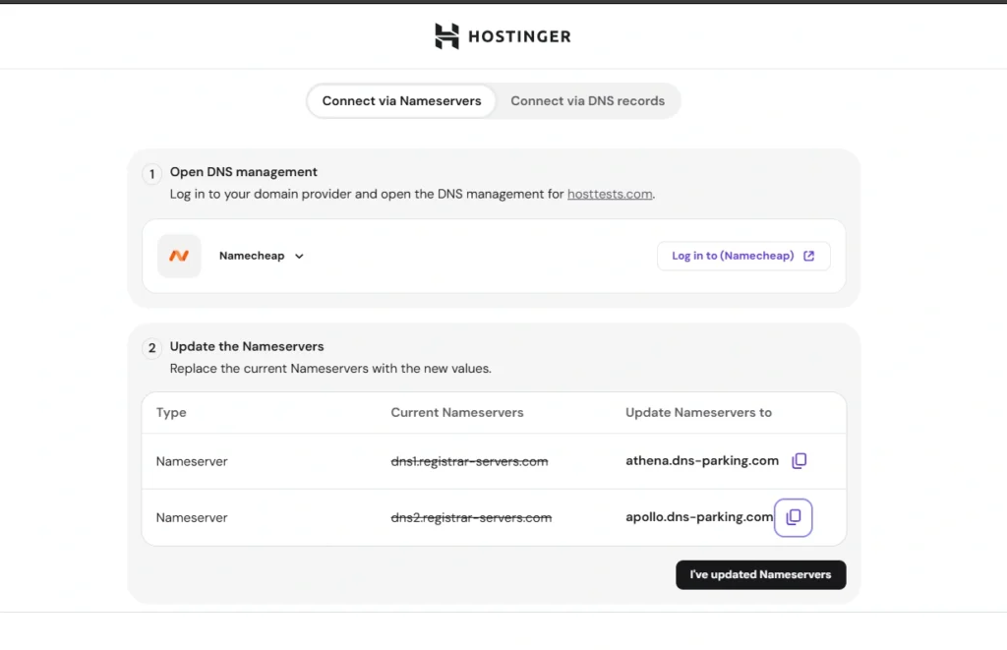Click the crossed-out dns2.registrar-servers.com entry
Screen dimensions: 1007x650
point(471,517)
